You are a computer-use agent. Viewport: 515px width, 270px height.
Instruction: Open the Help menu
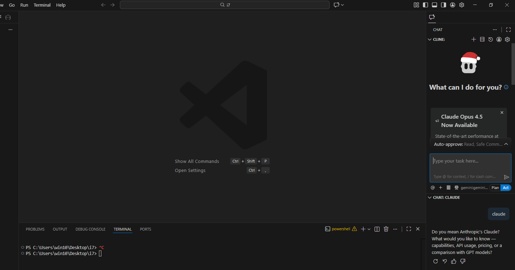(61, 5)
